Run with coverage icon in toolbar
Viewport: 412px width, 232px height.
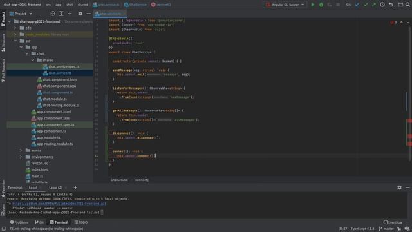coord(330,5)
